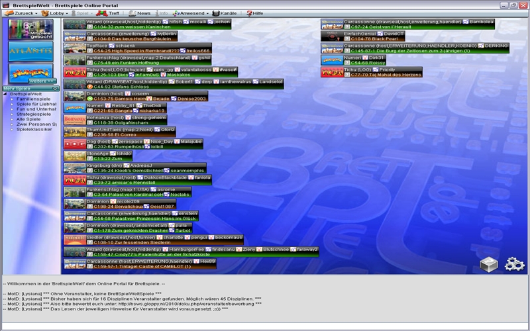Viewport: 530px width, 331px height.
Task: Click TopRace icon for High Speed room
Action: click(x=75, y=48)
